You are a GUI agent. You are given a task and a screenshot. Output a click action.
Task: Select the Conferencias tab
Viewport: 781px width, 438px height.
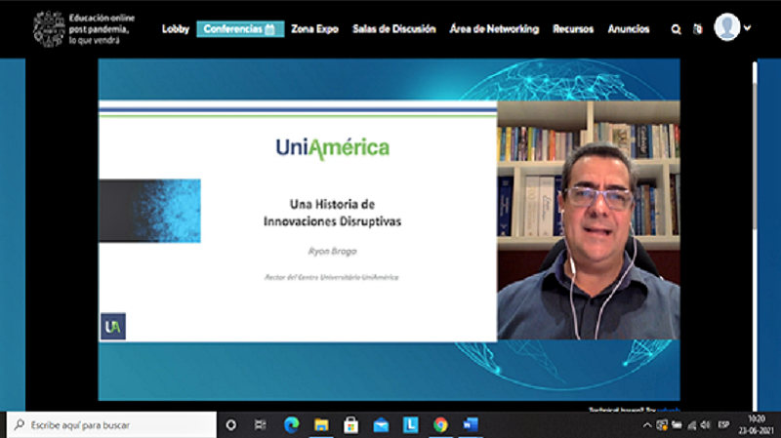(x=240, y=29)
